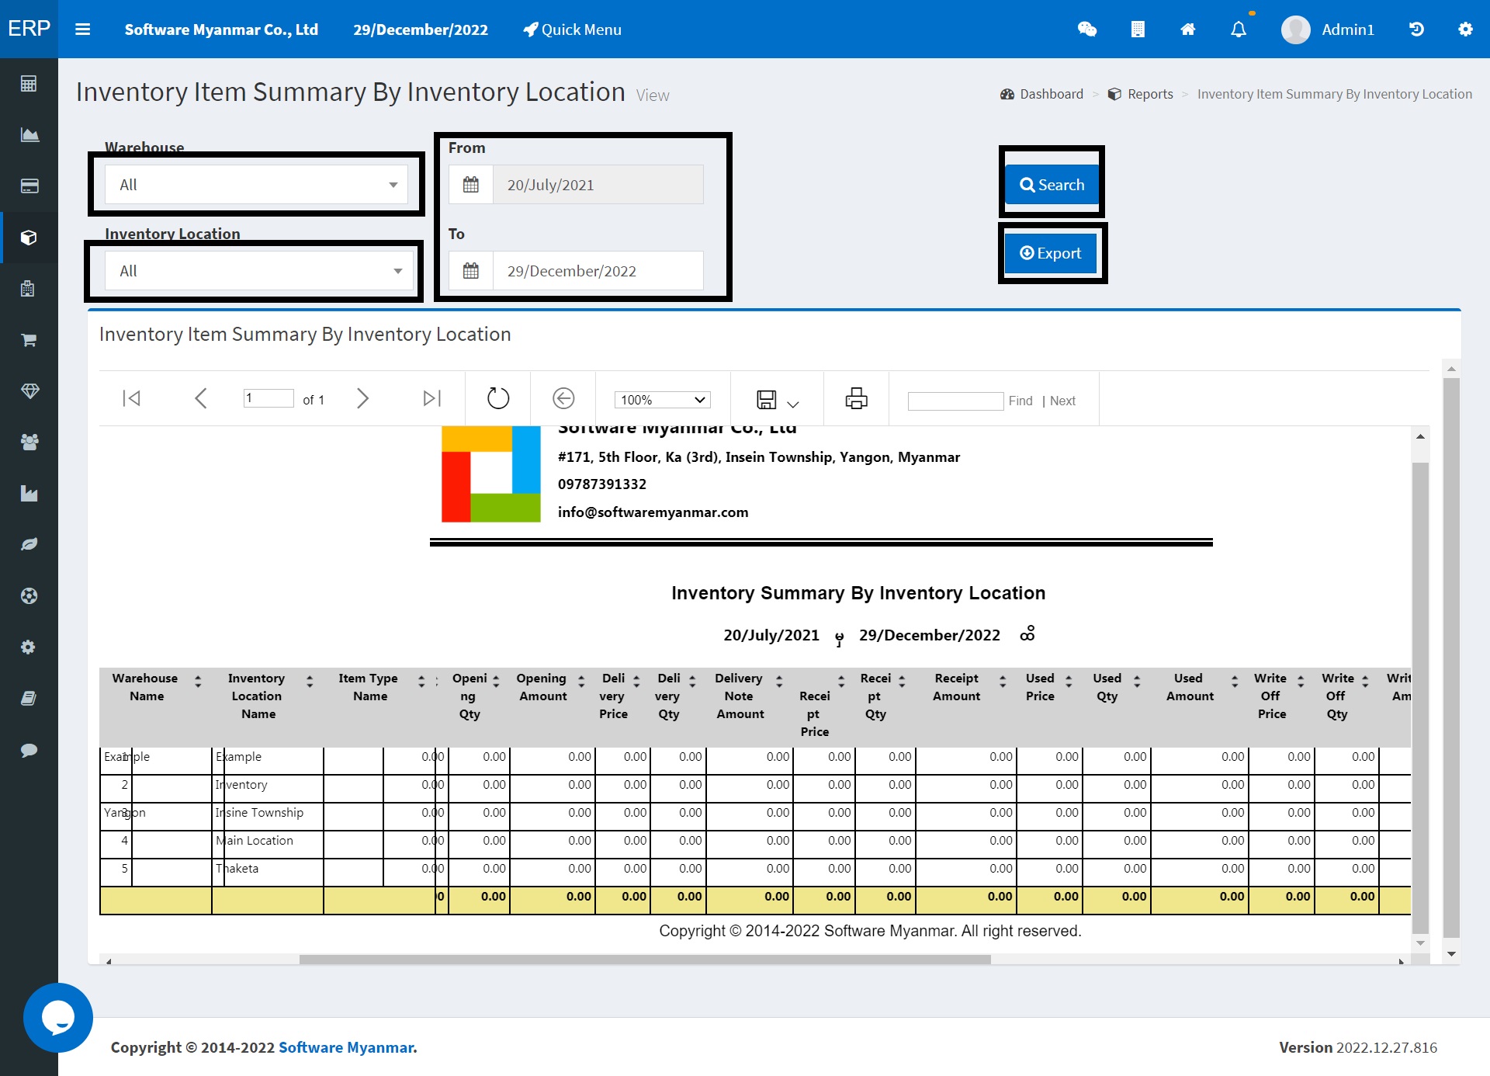Click the Search button
Screen dimensions: 1490x1076
tap(1052, 185)
